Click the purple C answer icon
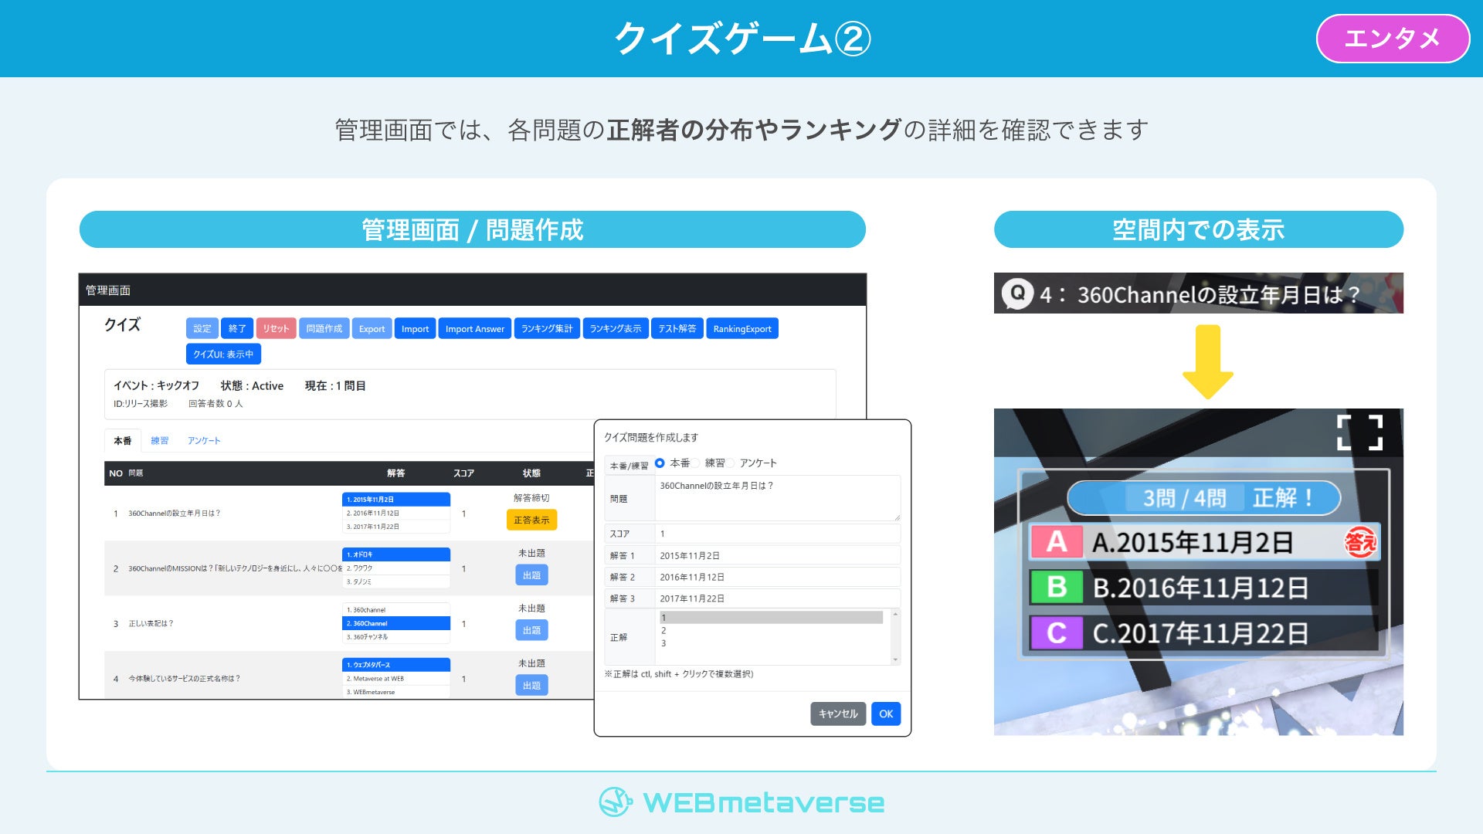The width and height of the screenshot is (1483, 834). point(1056,633)
